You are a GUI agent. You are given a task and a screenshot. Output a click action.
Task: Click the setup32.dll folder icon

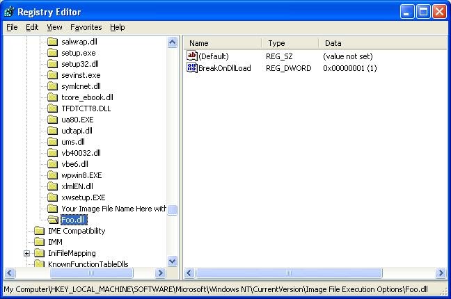[x=52, y=64]
